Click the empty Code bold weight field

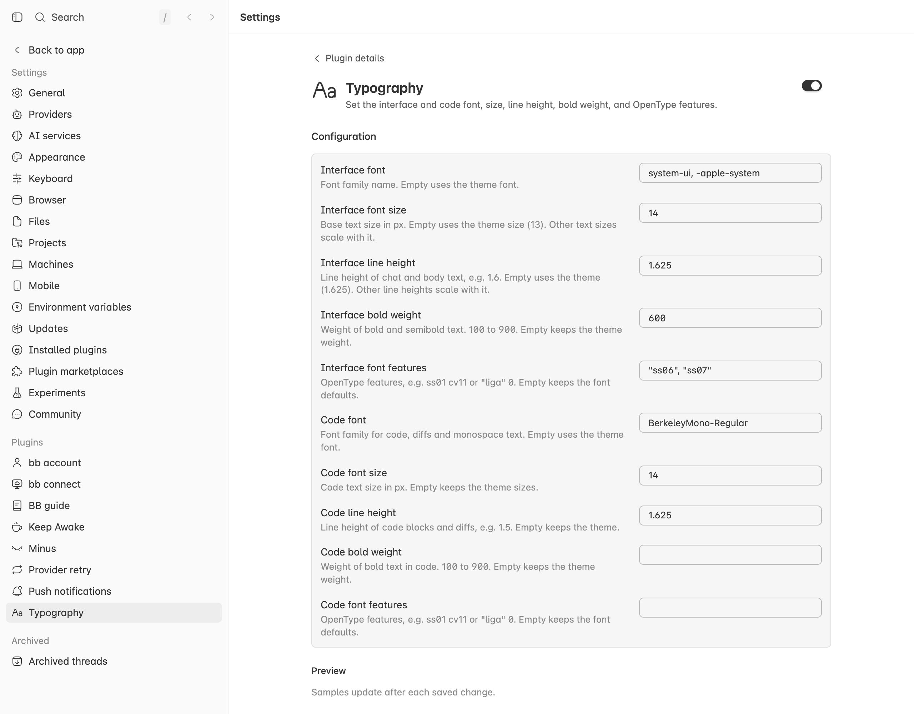[730, 555]
